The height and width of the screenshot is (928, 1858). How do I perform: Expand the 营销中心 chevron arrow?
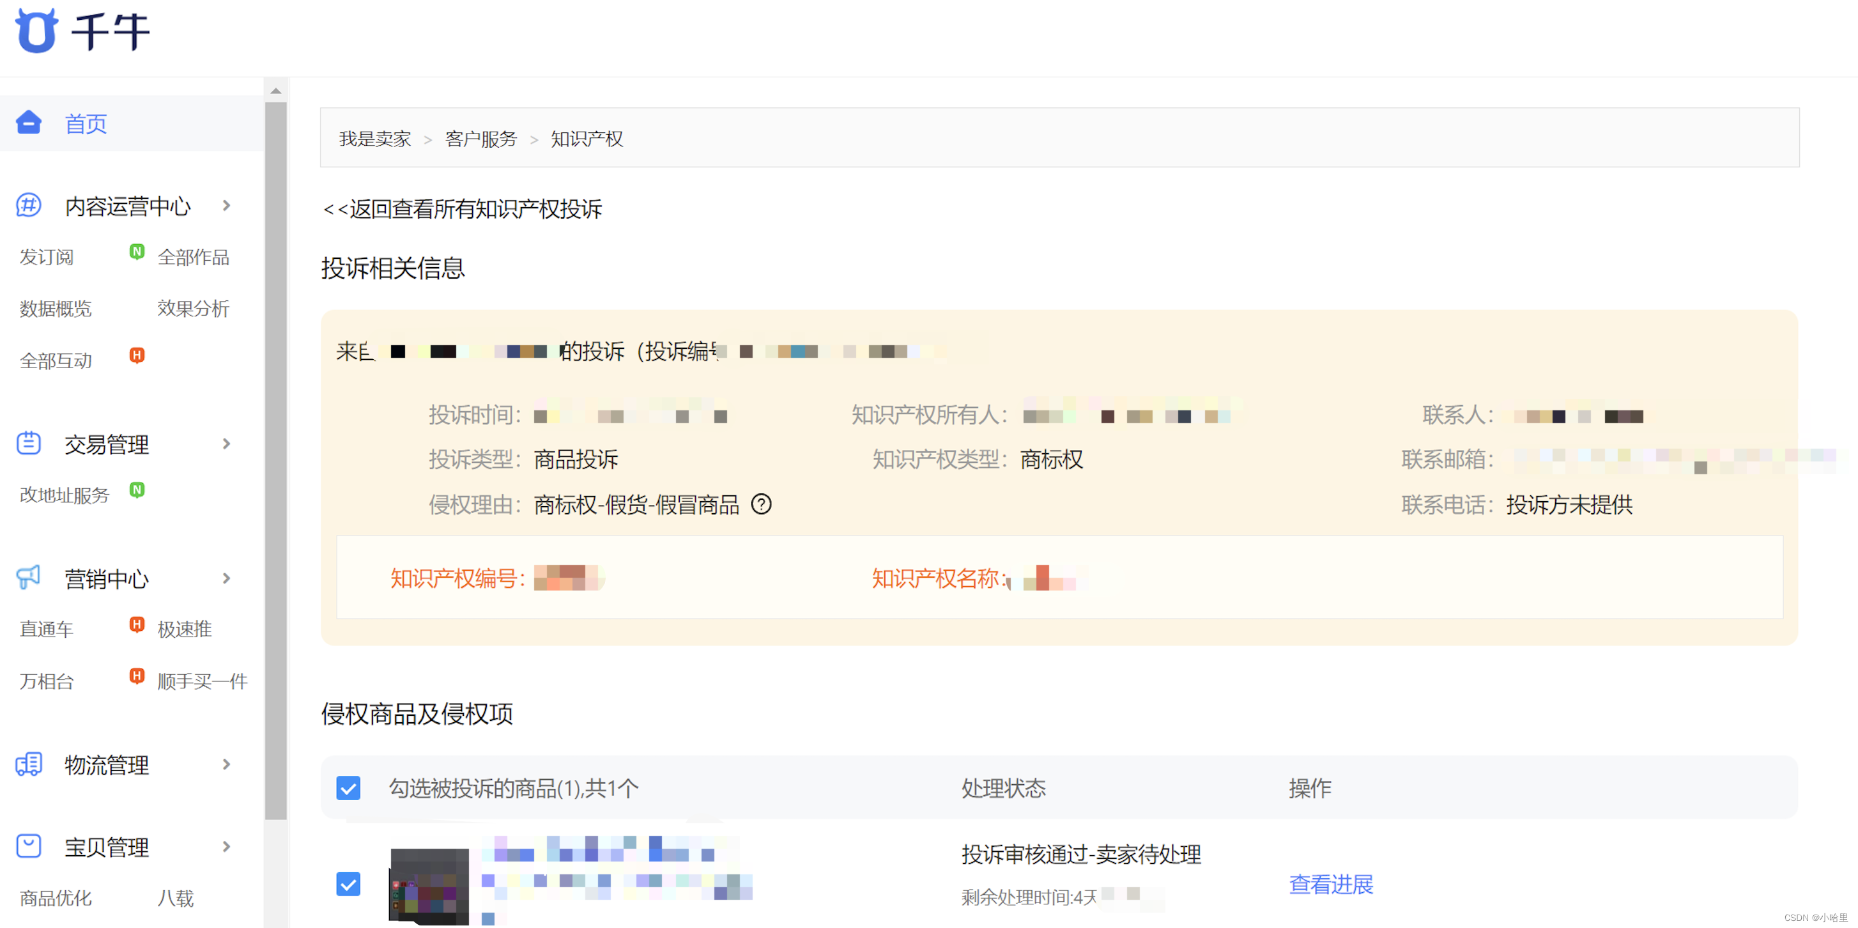pos(226,578)
